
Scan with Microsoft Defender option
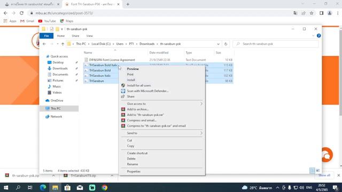147,91
